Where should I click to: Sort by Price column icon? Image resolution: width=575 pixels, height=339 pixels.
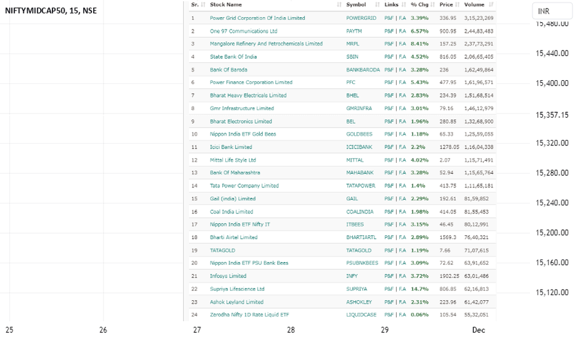coord(457,5)
